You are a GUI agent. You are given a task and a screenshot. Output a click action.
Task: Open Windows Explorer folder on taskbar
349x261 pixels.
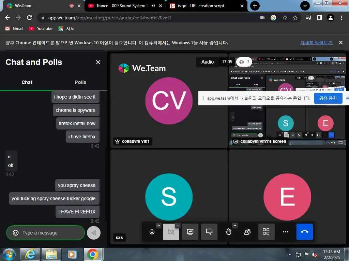51,254
